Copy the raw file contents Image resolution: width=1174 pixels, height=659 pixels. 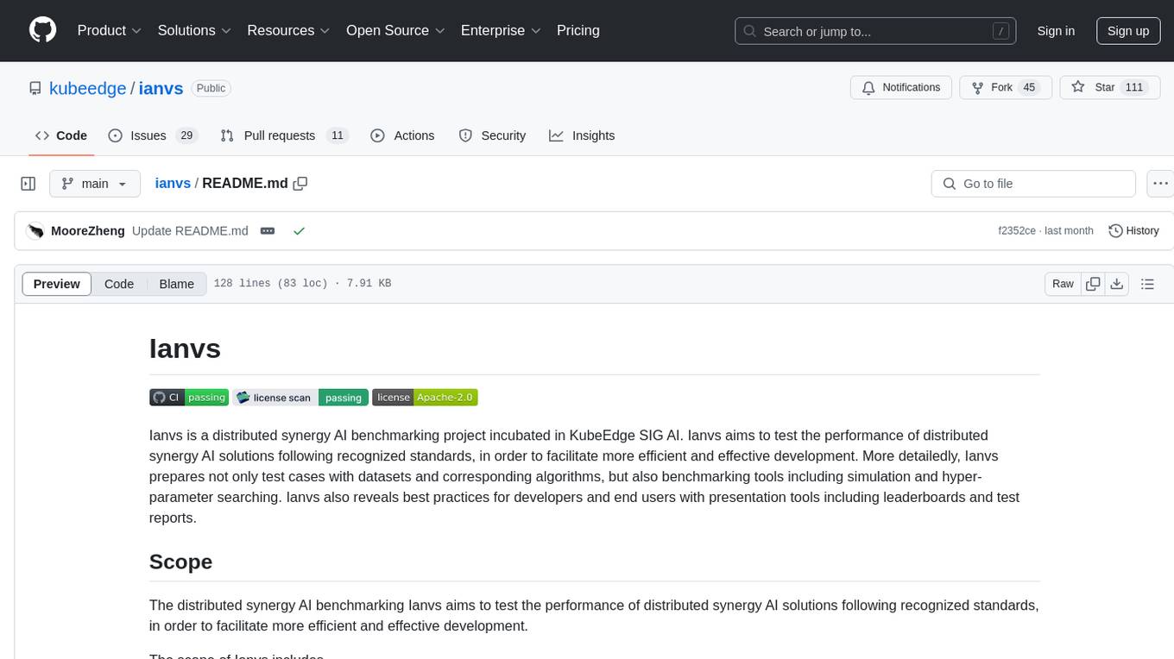click(x=1093, y=284)
